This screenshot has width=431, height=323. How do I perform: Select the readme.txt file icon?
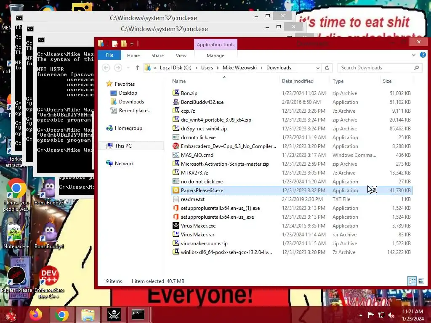(176, 199)
